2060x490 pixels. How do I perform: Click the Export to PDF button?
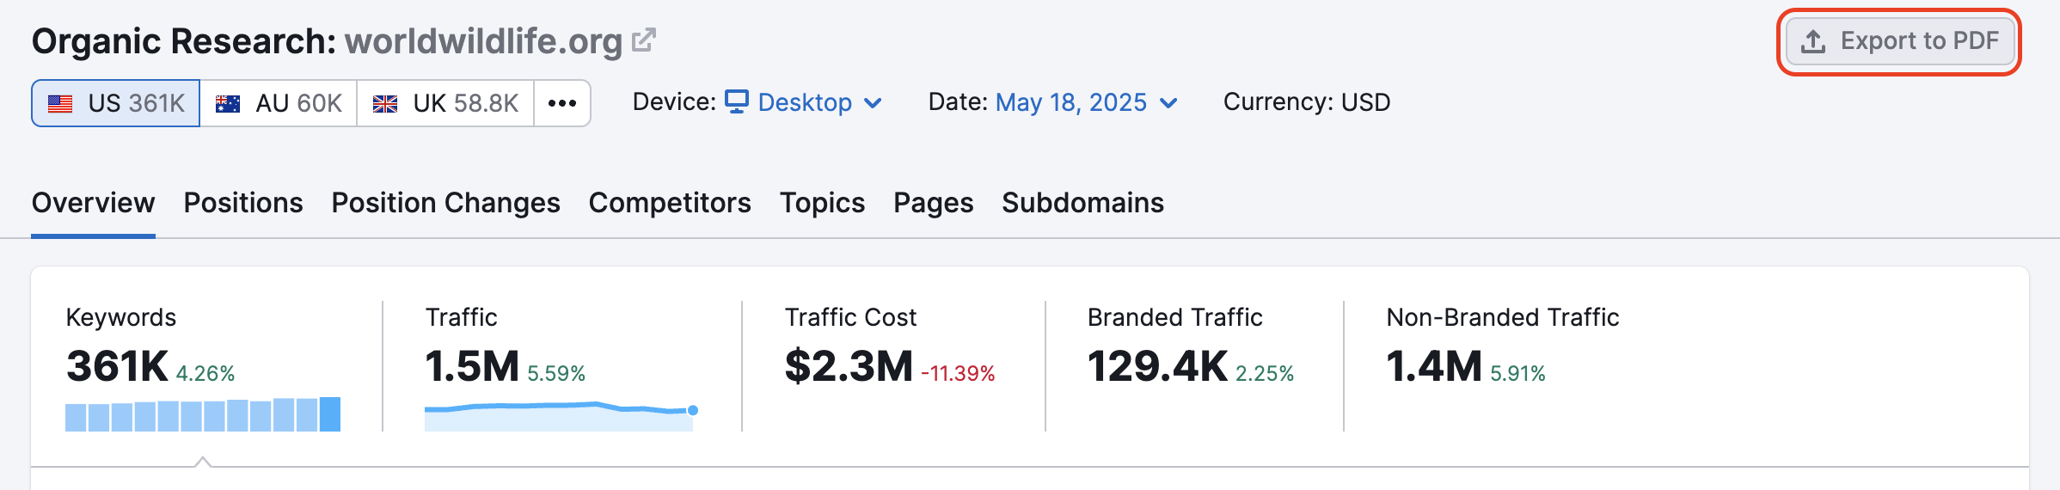click(x=1899, y=41)
